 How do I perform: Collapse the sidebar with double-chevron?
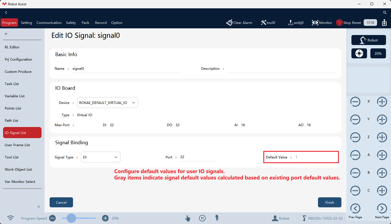(39, 206)
